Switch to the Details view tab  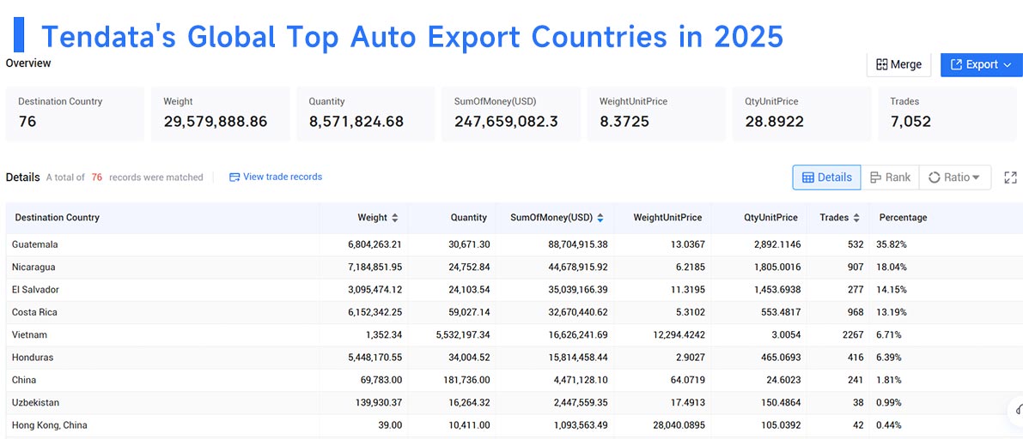[826, 177]
